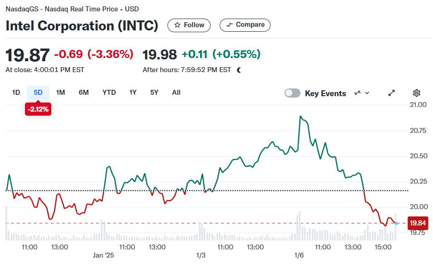Switch chart to 1Y range
The image size is (433, 264).
click(133, 93)
